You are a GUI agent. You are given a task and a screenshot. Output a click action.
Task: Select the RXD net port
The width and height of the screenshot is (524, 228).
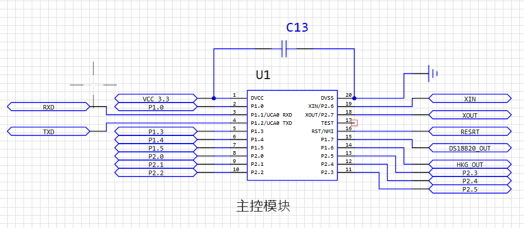[x=48, y=107]
